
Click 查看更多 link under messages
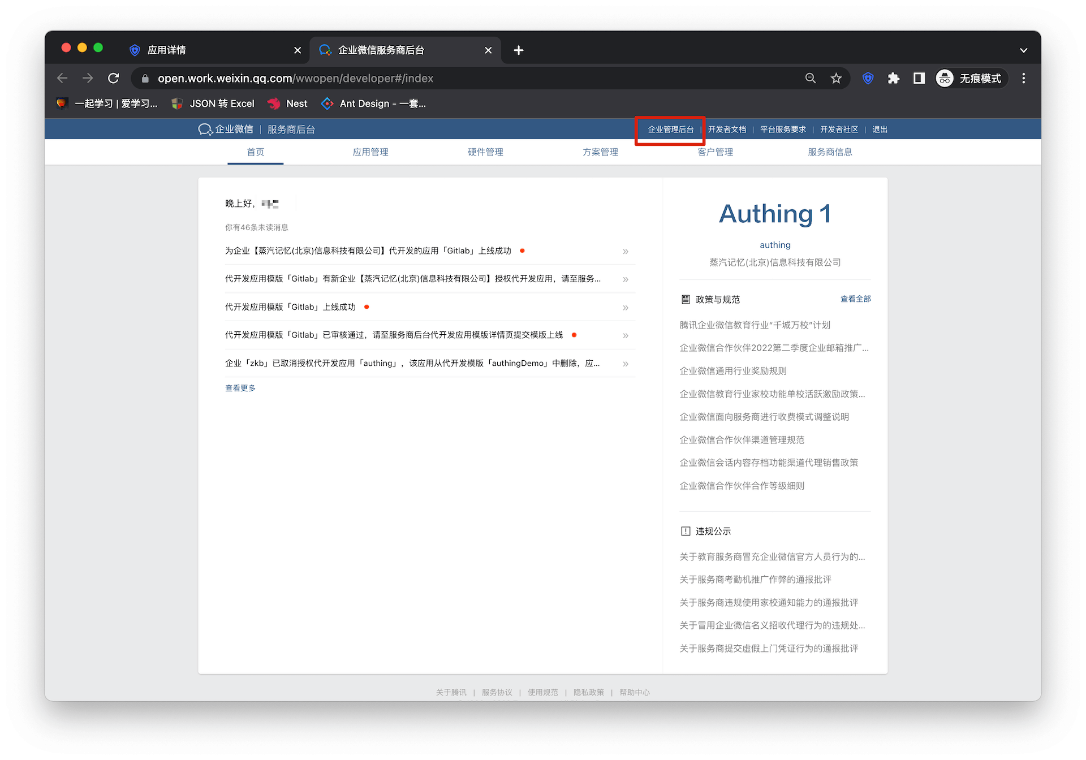point(240,388)
